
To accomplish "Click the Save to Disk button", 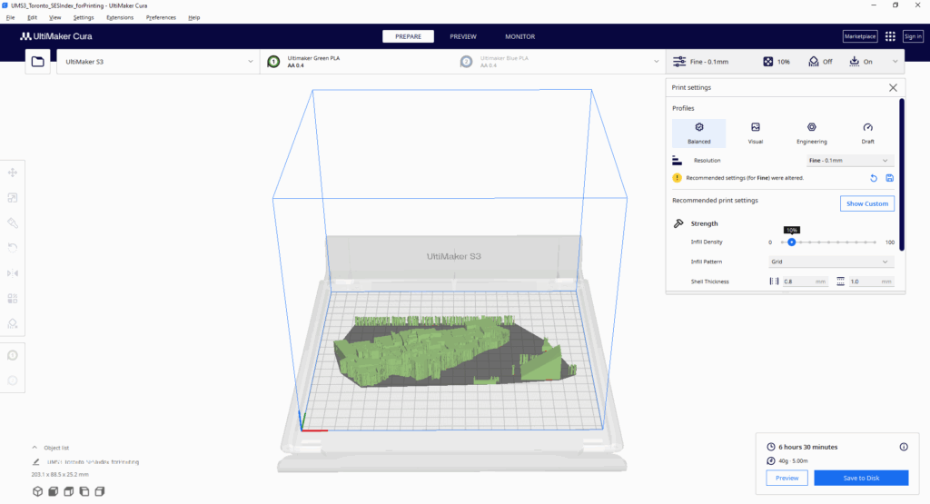I will tap(859, 478).
